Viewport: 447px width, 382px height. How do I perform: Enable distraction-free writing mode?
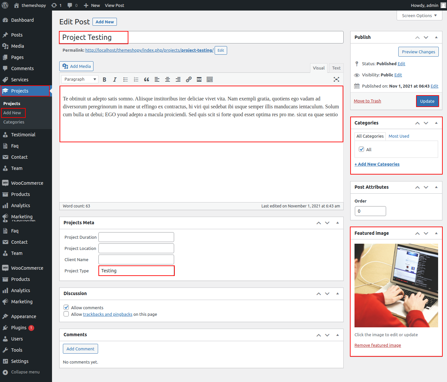click(x=336, y=79)
